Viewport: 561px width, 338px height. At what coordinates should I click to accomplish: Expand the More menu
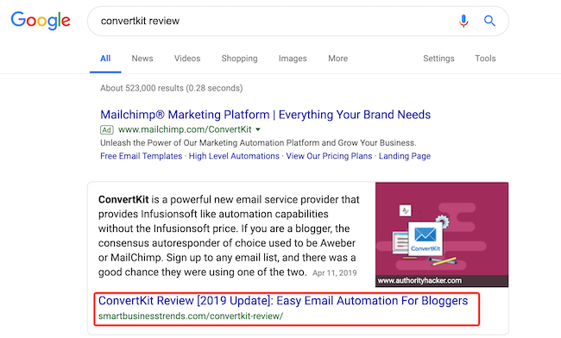tap(337, 59)
